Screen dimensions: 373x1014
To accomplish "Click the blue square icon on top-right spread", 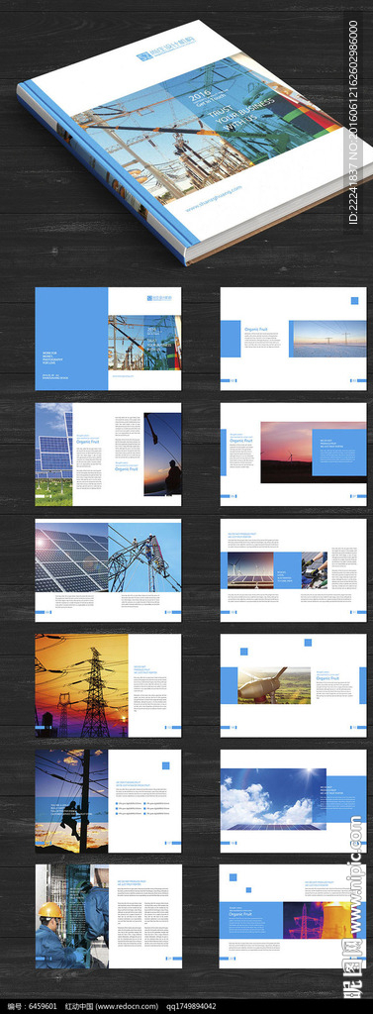I will (x=354, y=299).
